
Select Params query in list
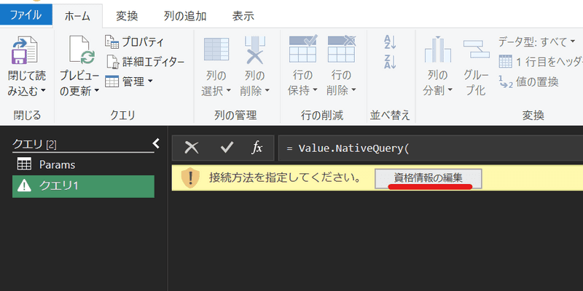[x=57, y=164]
